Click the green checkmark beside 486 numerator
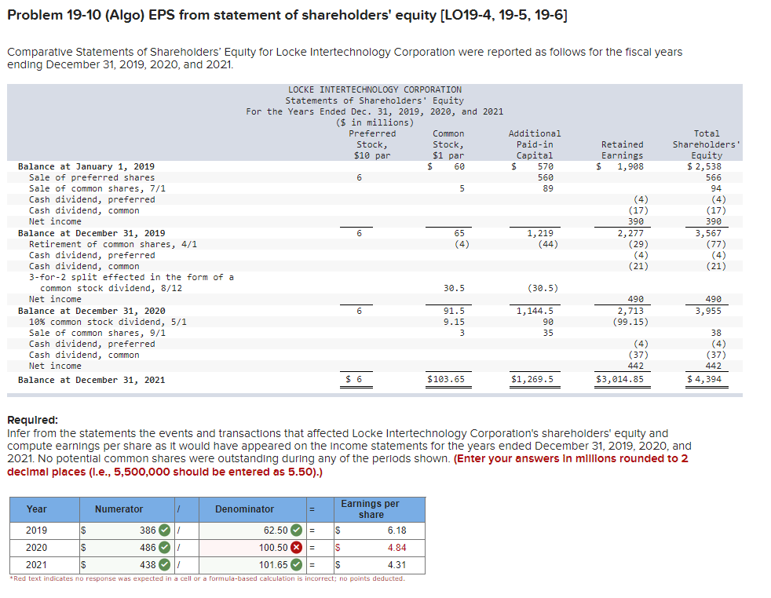The width and height of the screenshot is (771, 598). [165, 548]
